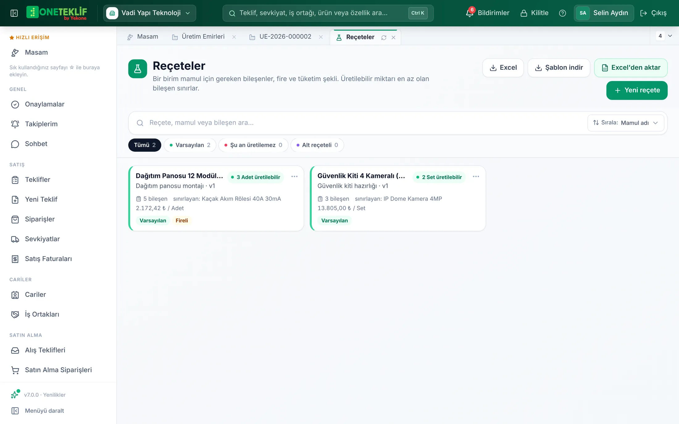This screenshot has height=424, width=679.
Task: Select the Tümü filter chip
Action: 145,145
